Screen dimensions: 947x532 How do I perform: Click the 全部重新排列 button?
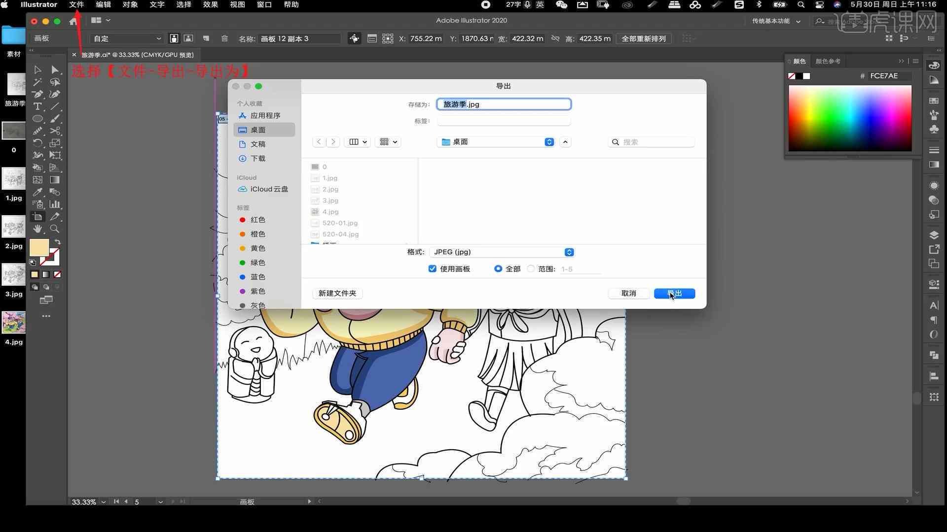(644, 38)
